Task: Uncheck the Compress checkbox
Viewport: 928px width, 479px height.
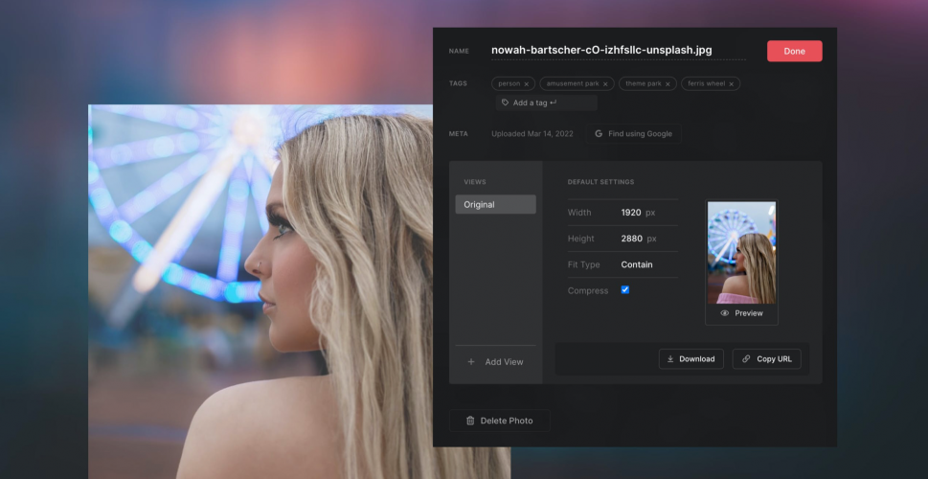Action: 625,289
